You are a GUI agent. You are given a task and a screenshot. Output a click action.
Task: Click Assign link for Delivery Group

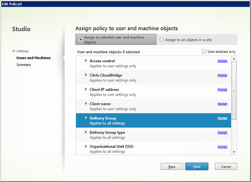tap(222, 118)
